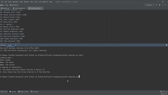Click the Microsoft Windows version line in terminal
The image size is (168, 95).
point(19,48)
